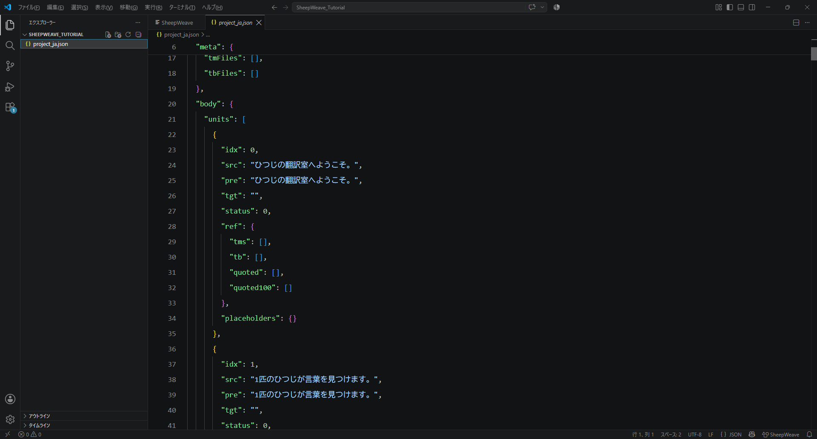Open the dropdown arrow beside chat icon
The width and height of the screenshot is (817, 439).
(x=542, y=7)
